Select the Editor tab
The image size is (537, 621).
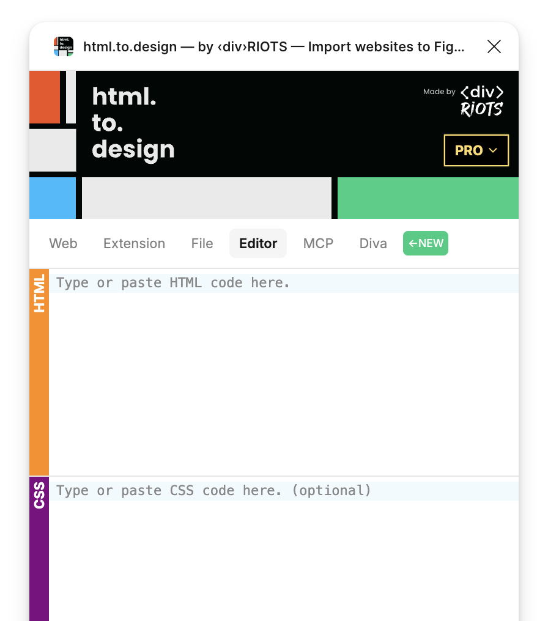coord(258,243)
